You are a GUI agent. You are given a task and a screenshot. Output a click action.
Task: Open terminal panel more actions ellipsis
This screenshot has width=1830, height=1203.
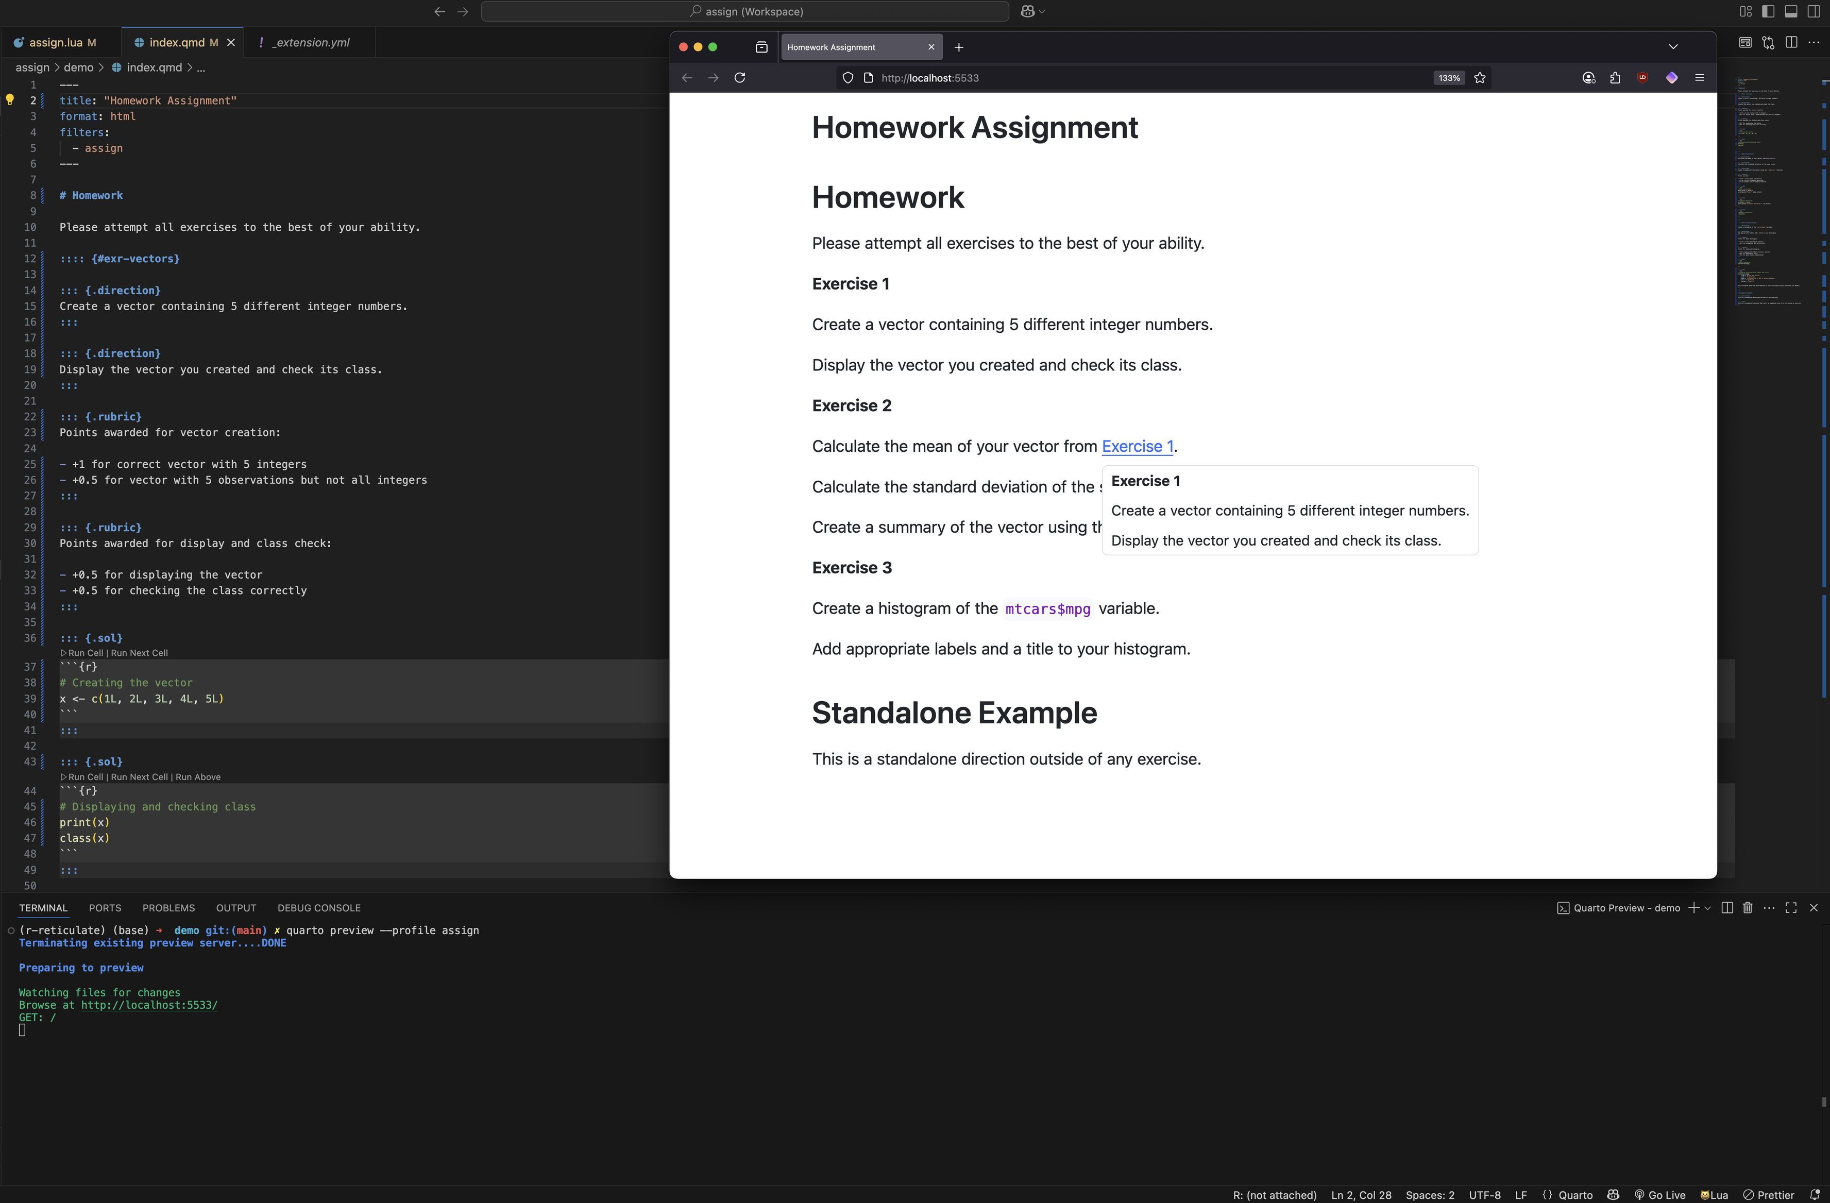(1769, 908)
